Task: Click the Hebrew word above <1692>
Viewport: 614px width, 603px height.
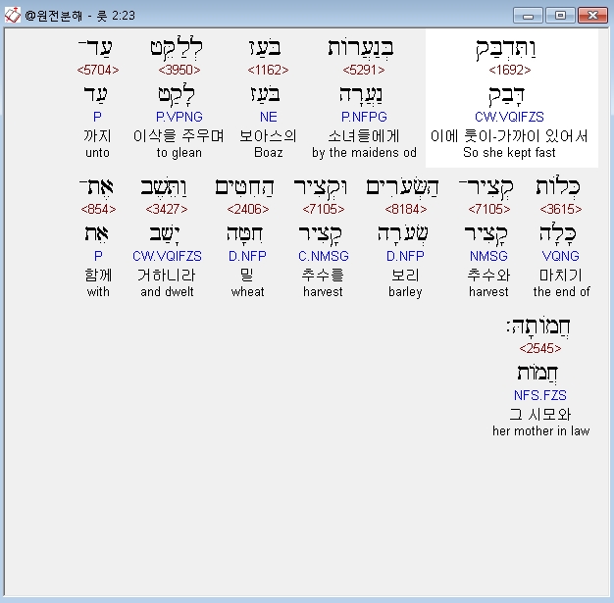Action: (x=506, y=49)
